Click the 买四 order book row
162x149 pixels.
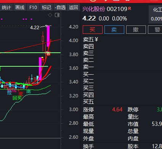click(121, 95)
